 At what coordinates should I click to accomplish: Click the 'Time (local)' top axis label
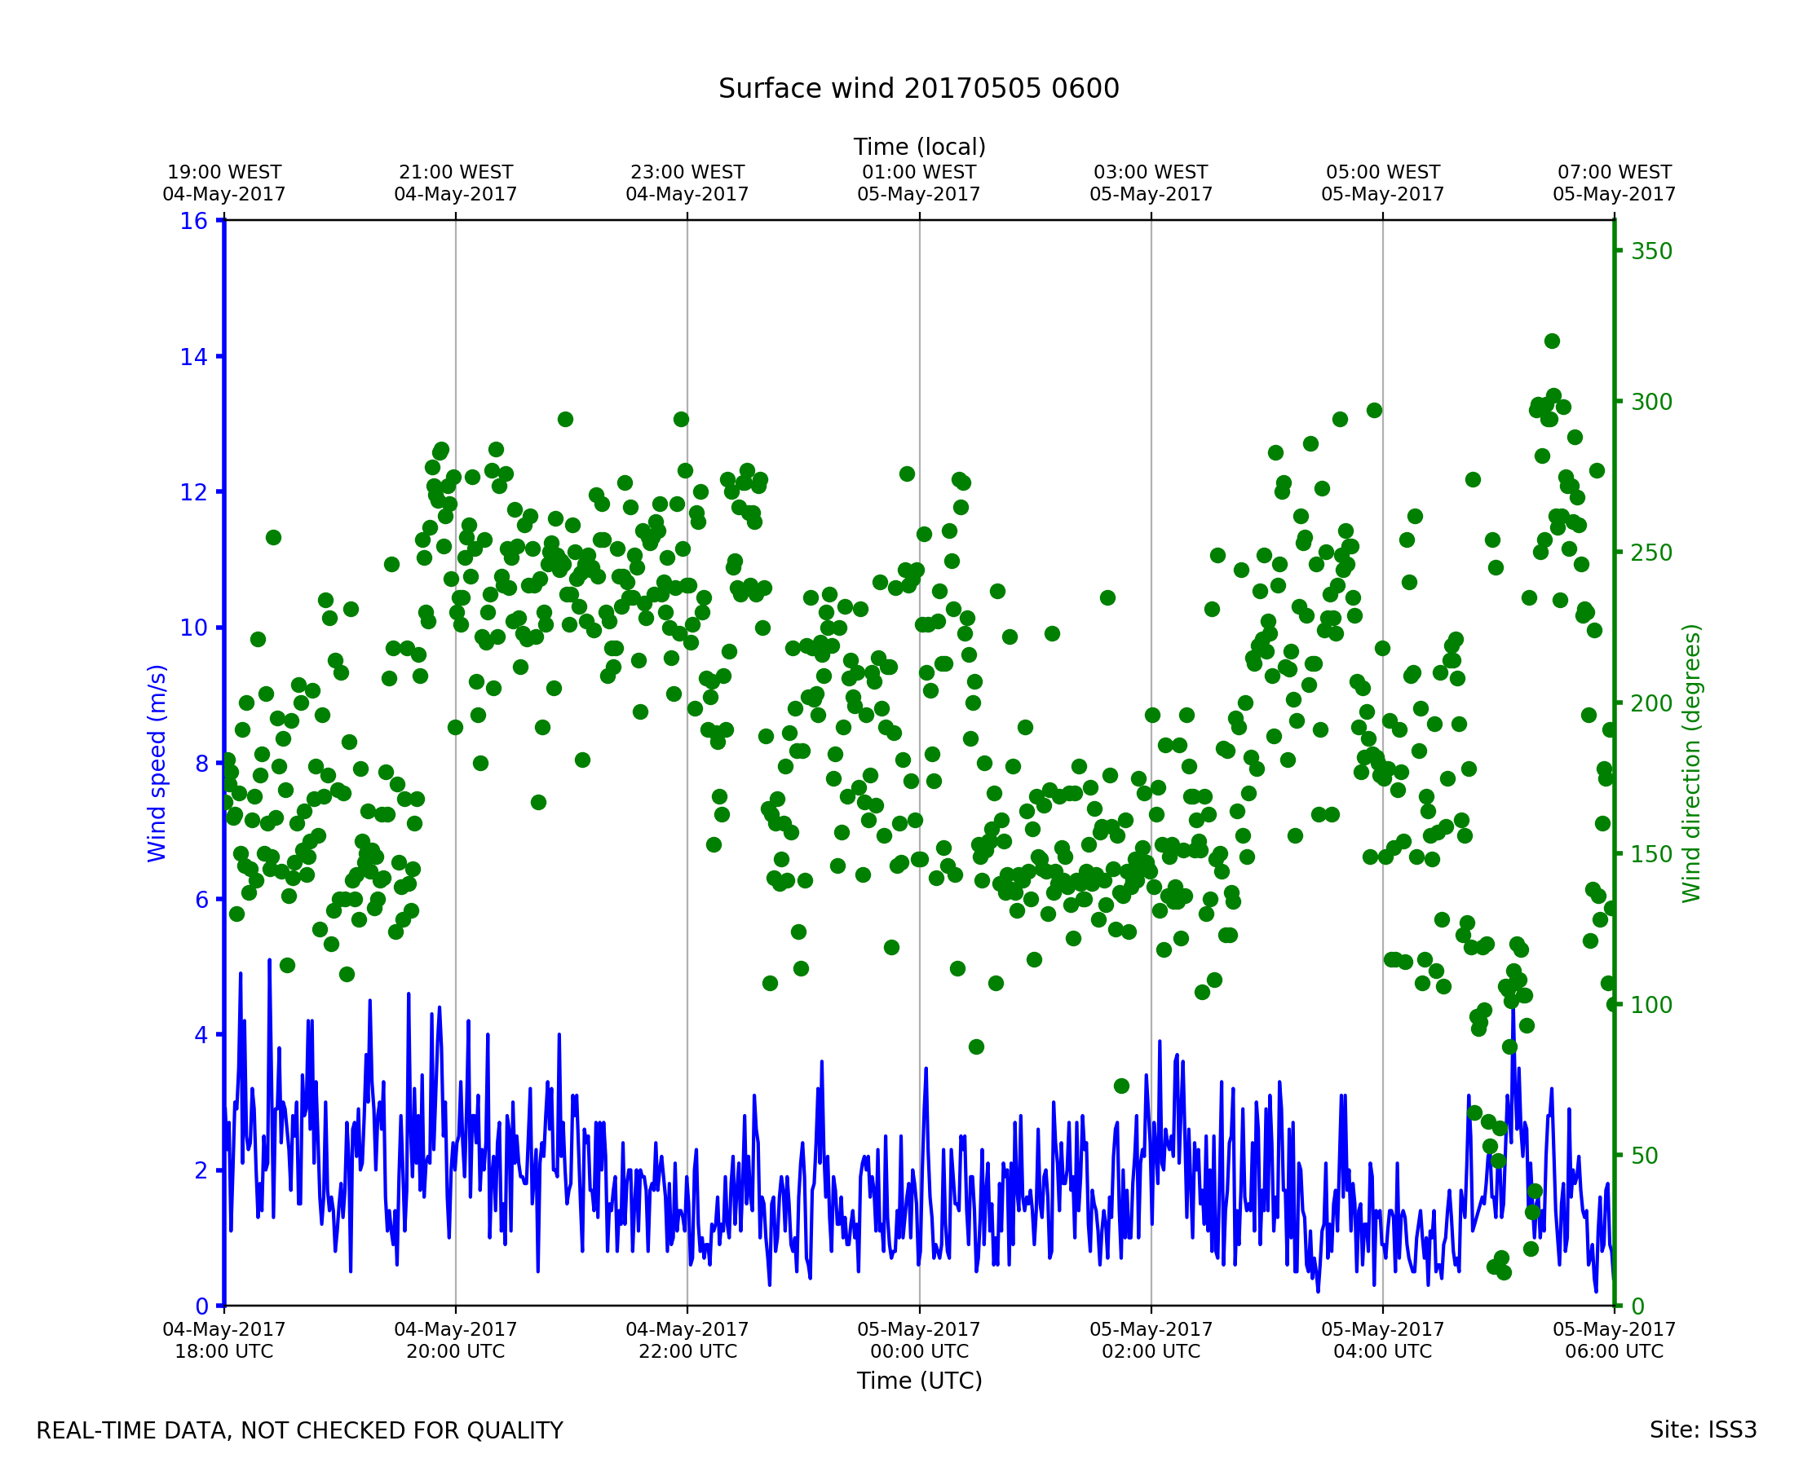coord(919,147)
